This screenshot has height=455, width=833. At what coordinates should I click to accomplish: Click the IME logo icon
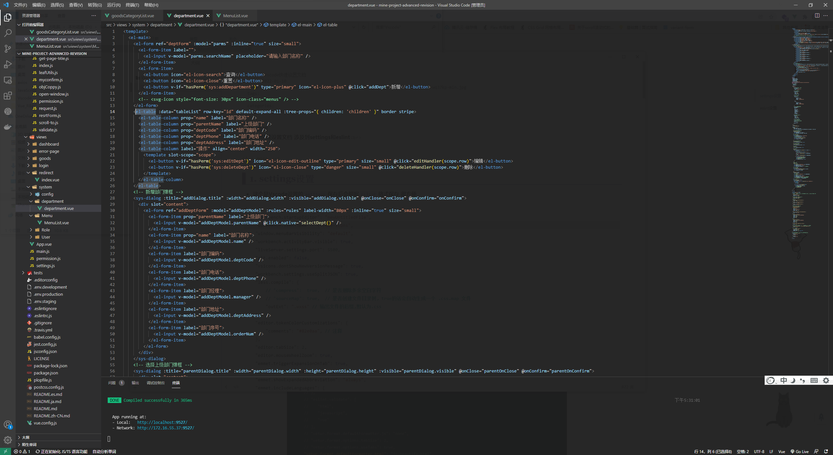771,380
